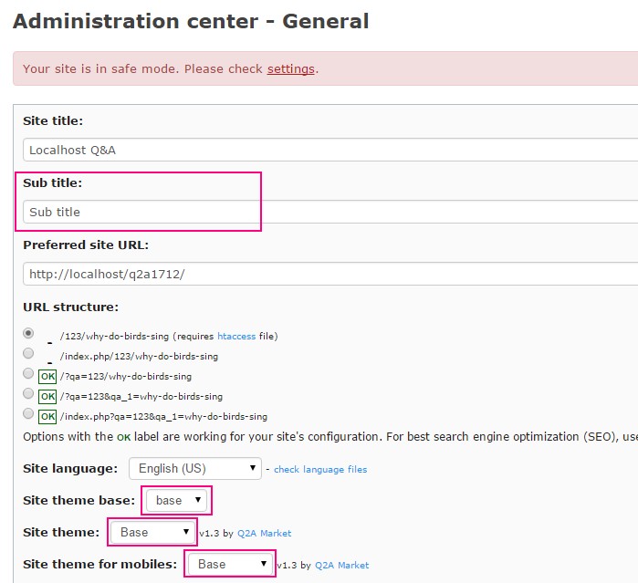Select the /123/why-do-birds-sing htaccess URL option
Screen dimensions: 638x583
(28, 333)
